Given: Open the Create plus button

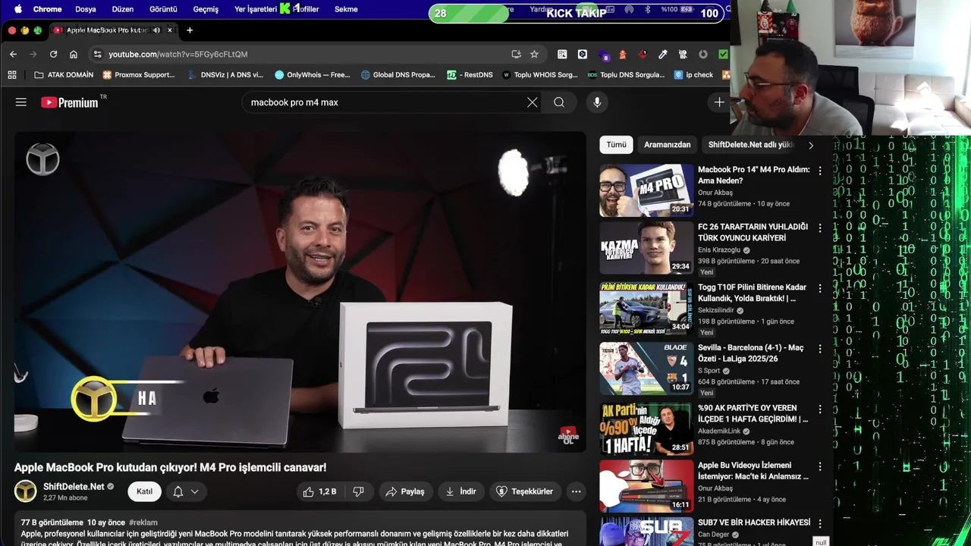Looking at the screenshot, I should click(x=718, y=102).
